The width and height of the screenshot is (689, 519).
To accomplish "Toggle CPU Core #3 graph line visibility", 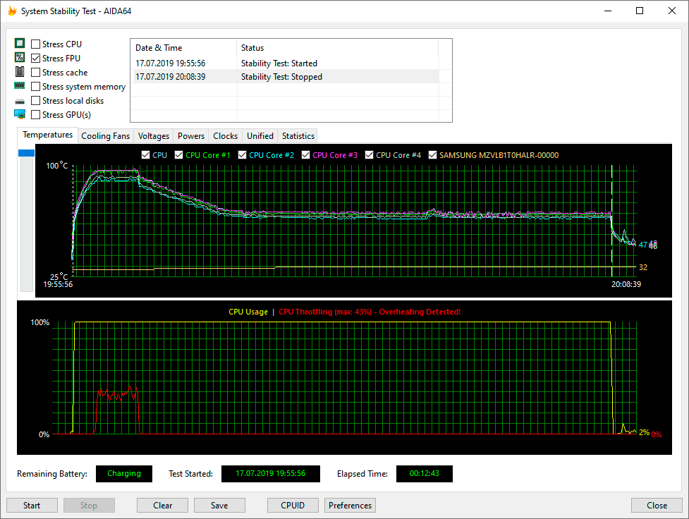I will click(307, 155).
